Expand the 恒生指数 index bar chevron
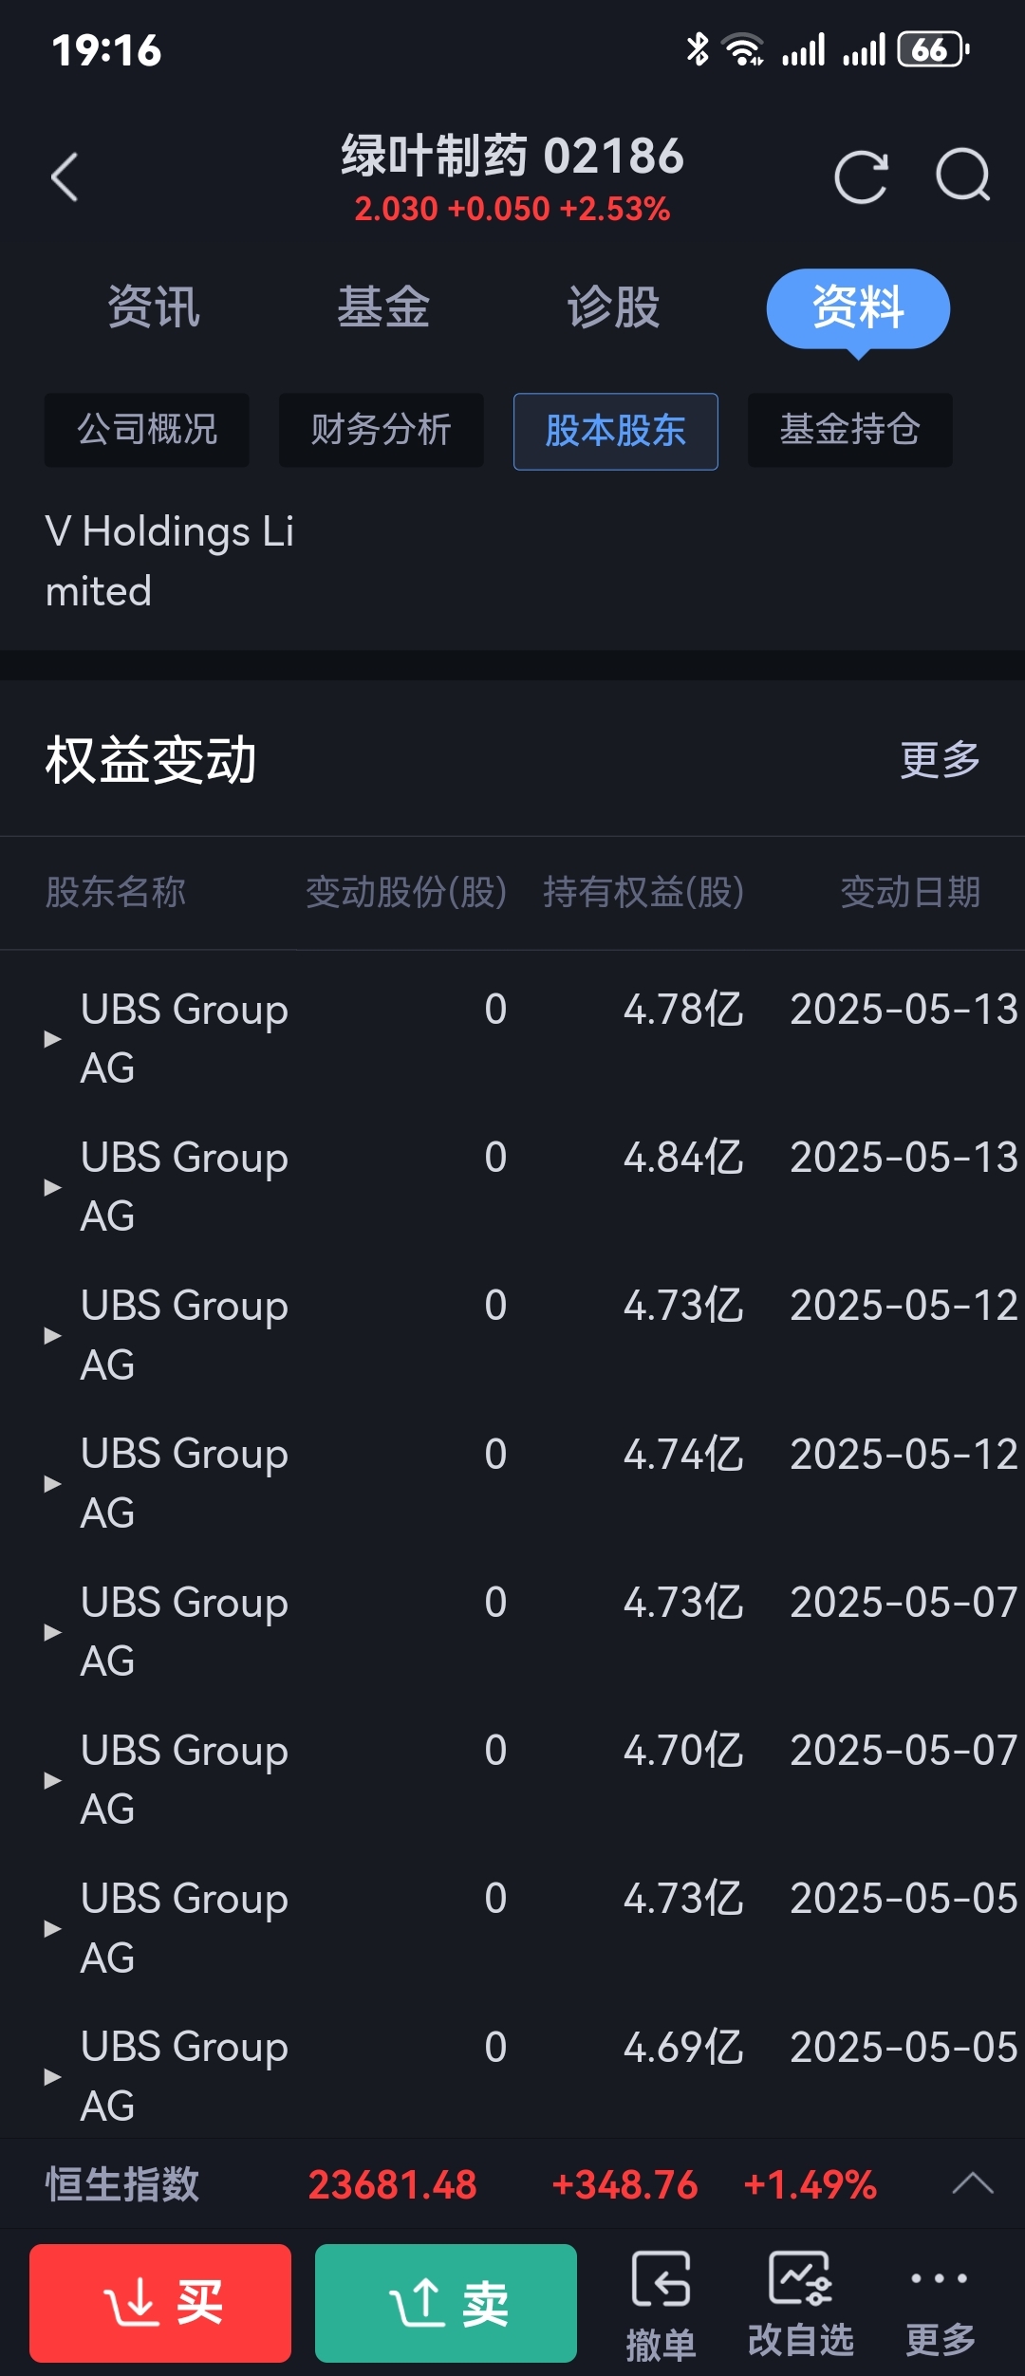The height and width of the screenshot is (2376, 1025). (973, 2184)
